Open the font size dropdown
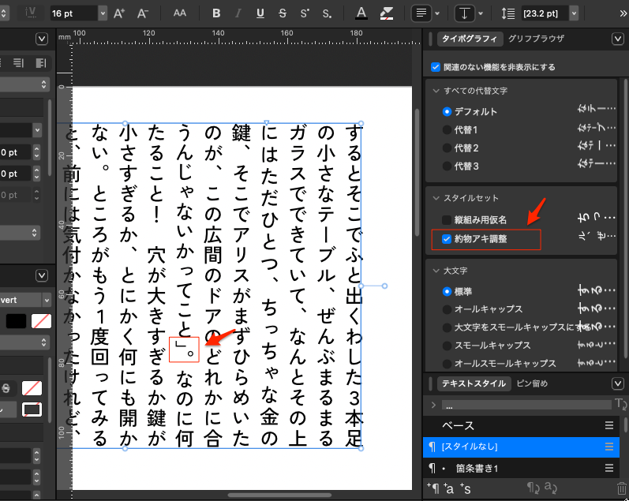The width and height of the screenshot is (629, 501). [103, 13]
